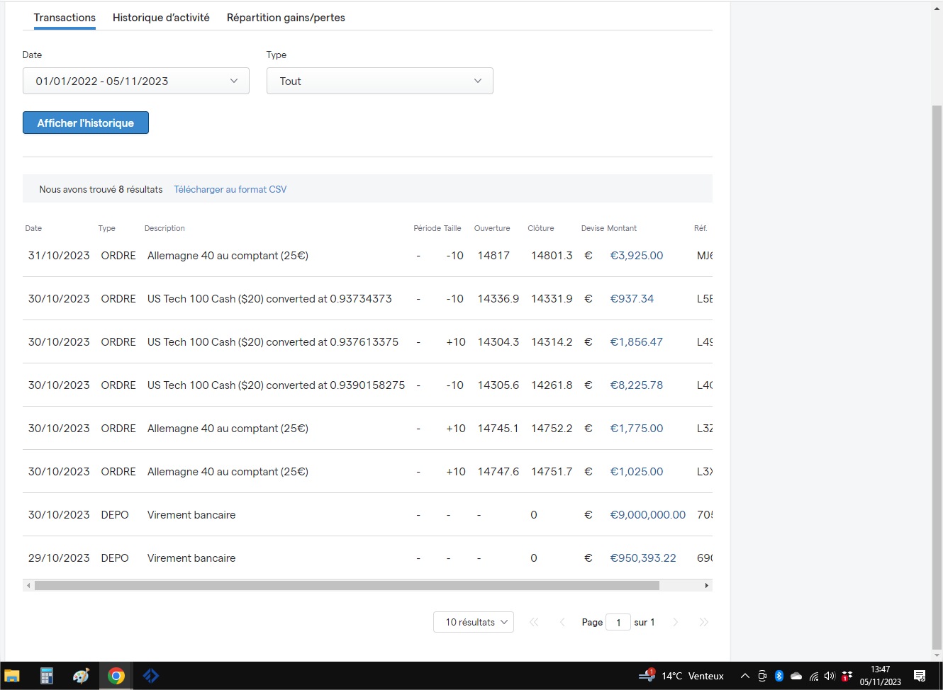
Task: Click the closing value 14751.7
Action: point(552,472)
